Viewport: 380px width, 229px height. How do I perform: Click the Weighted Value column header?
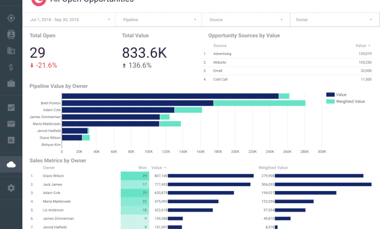pyautogui.click(x=273, y=168)
